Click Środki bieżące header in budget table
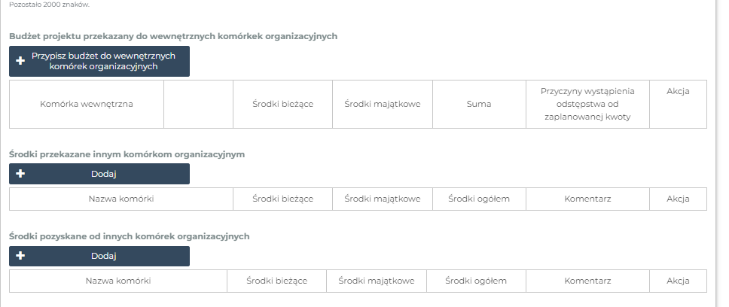Viewport: 729px width, 307px height. [x=282, y=104]
